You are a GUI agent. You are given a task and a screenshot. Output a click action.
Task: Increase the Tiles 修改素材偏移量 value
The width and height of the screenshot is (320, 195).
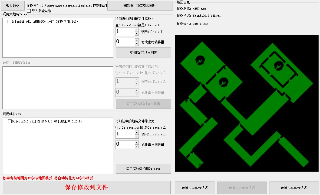tap(137, 40)
